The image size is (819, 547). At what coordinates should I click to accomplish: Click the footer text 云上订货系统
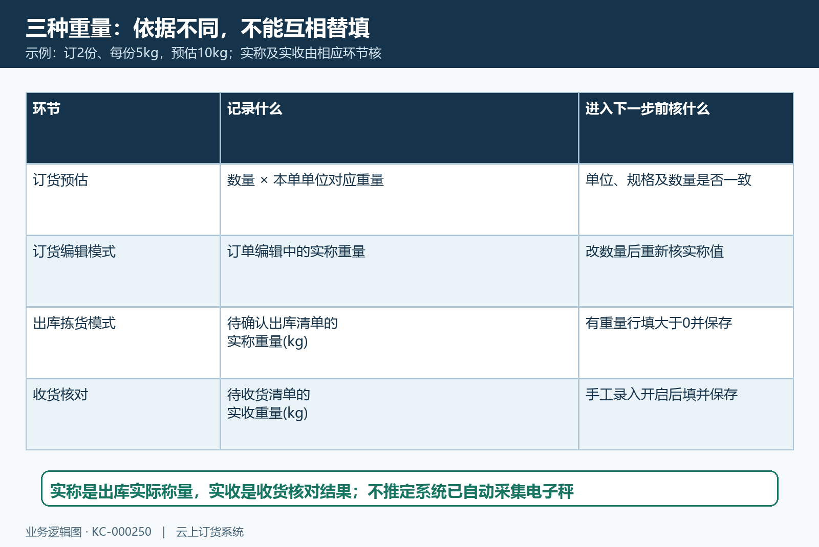(210, 532)
